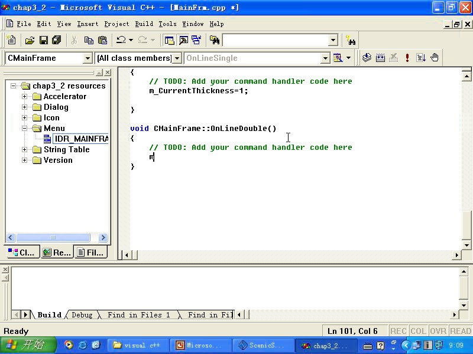Click the Go debug icon
473x354 pixels.
pos(420,57)
